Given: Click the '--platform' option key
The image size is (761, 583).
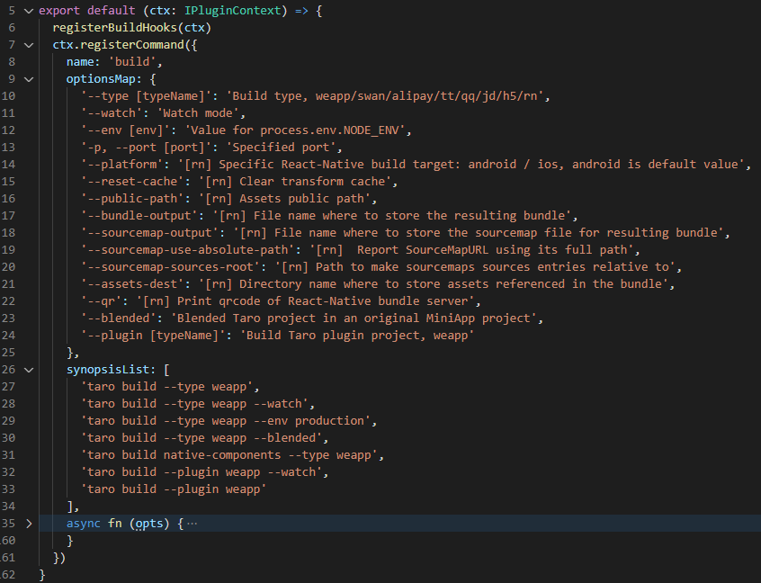Looking at the screenshot, I should coord(121,164).
